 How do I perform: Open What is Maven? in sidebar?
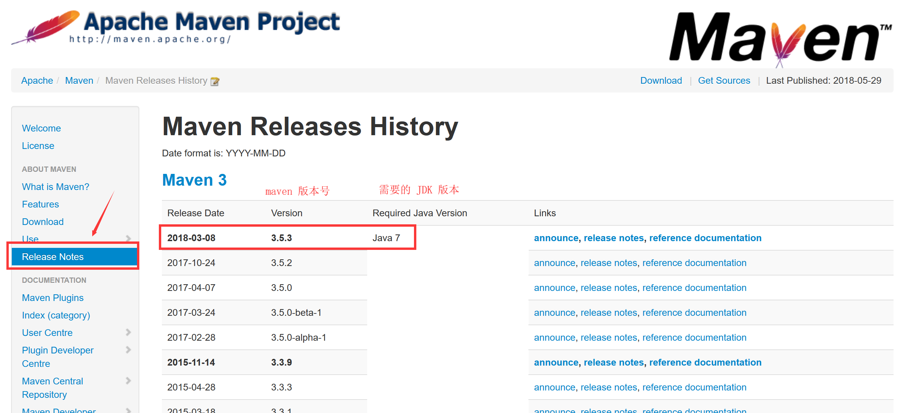pos(56,186)
